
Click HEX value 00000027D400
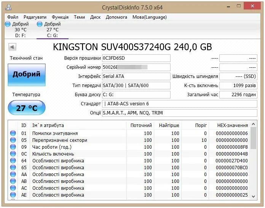[x=232, y=161]
